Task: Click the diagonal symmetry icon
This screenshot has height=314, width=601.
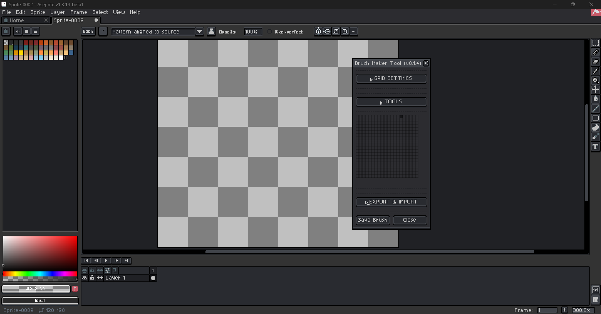Action: [336, 31]
